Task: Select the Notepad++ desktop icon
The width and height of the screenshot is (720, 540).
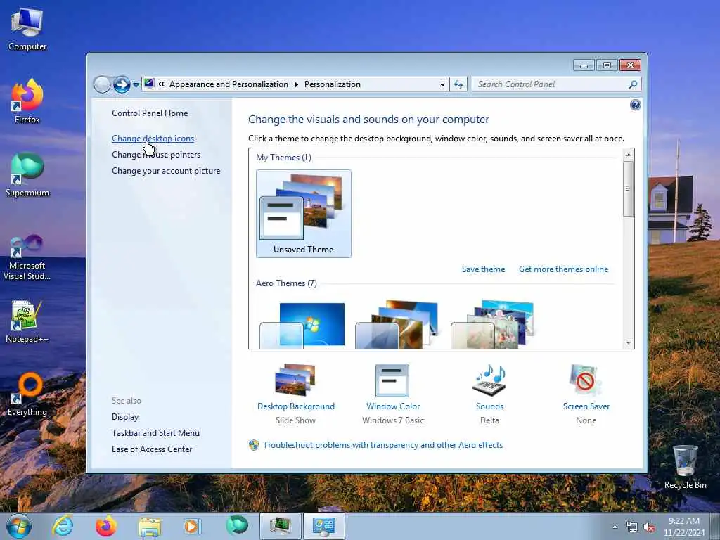Action: coord(27,321)
